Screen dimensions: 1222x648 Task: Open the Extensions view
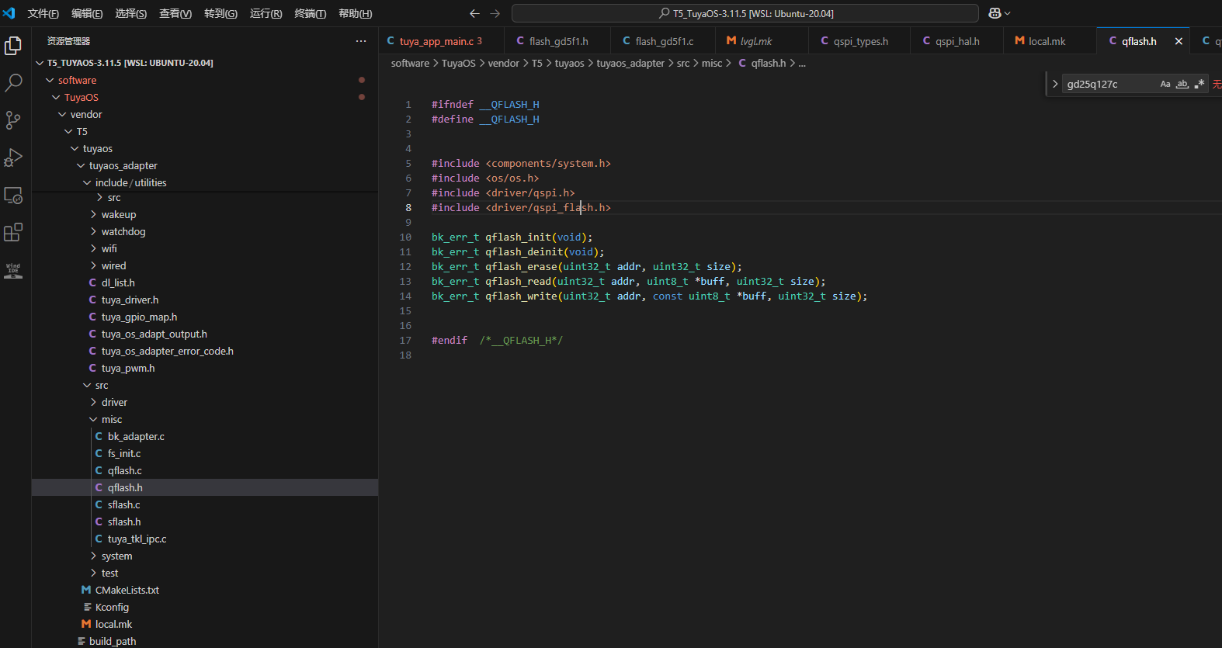(13, 232)
